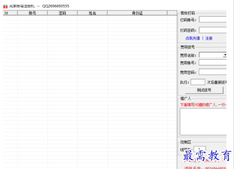This screenshot has width=235, height=169.
Task: Click the 姓名 column header
Action: (x=92, y=13)
